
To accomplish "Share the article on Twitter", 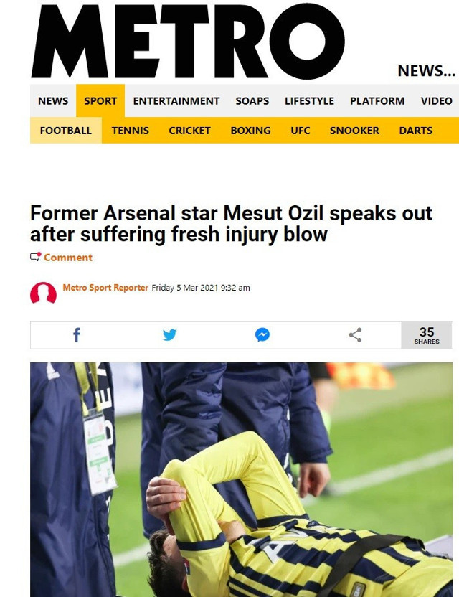I will [x=169, y=334].
